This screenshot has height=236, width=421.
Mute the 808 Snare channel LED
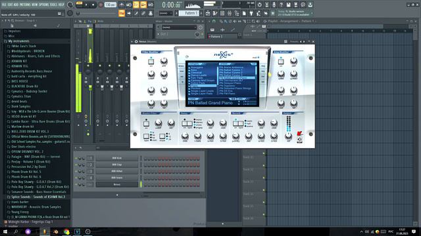[76, 178]
